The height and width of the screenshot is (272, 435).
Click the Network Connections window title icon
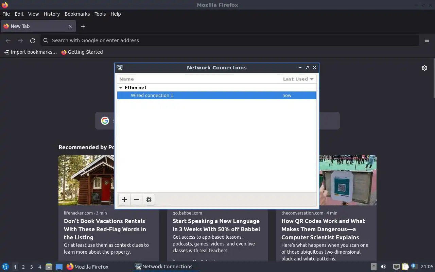[x=120, y=68]
